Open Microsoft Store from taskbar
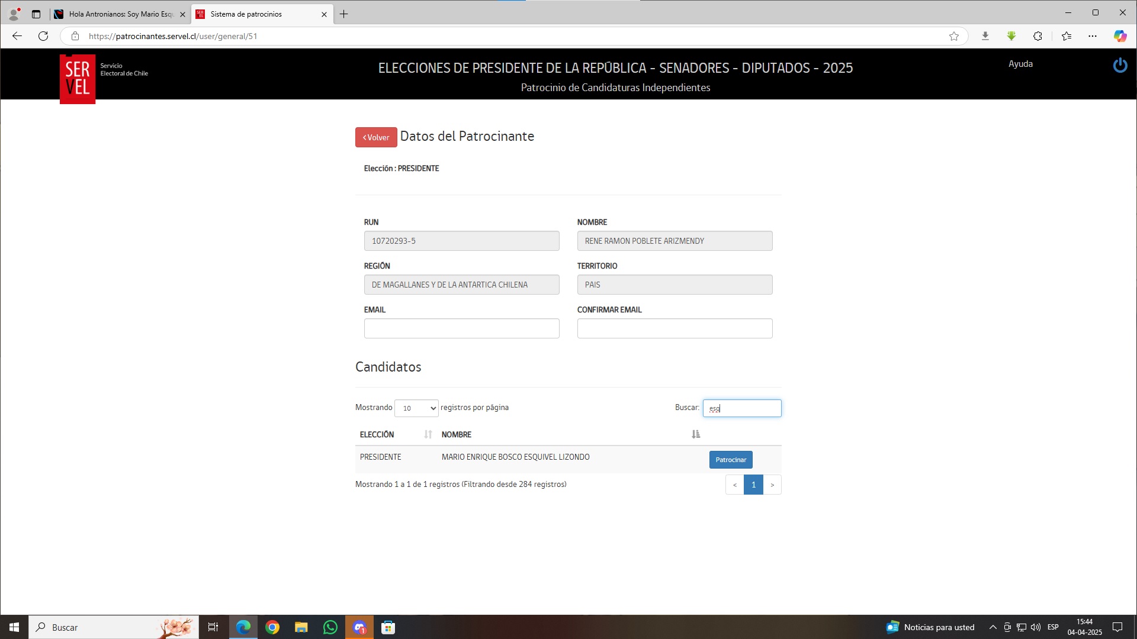 point(388,627)
